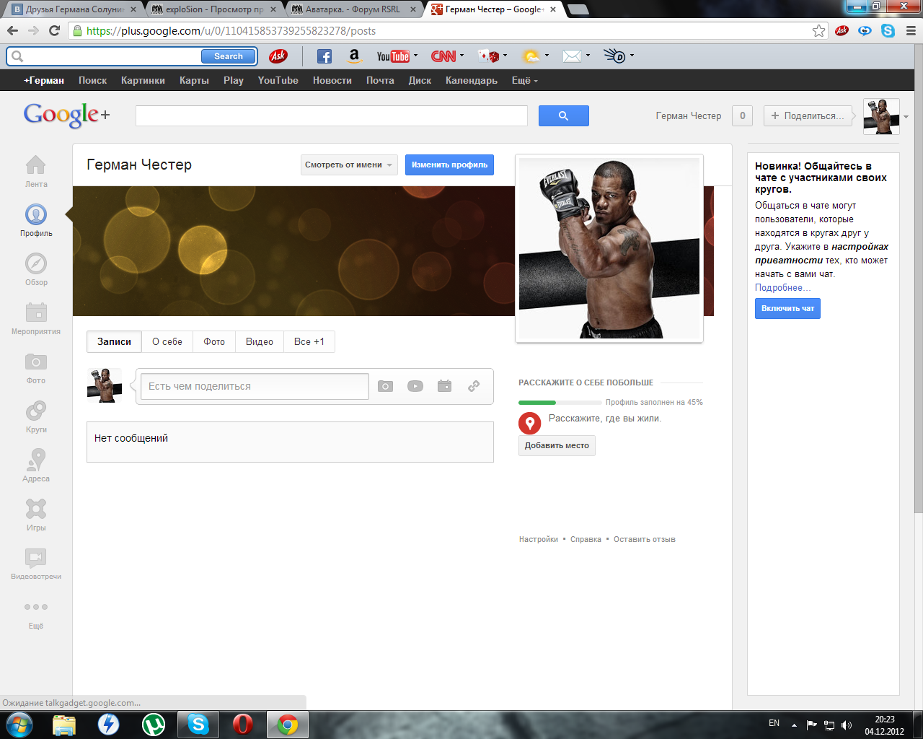Click the profile completion progress bar
The width and height of the screenshot is (923, 739).
[x=559, y=402]
